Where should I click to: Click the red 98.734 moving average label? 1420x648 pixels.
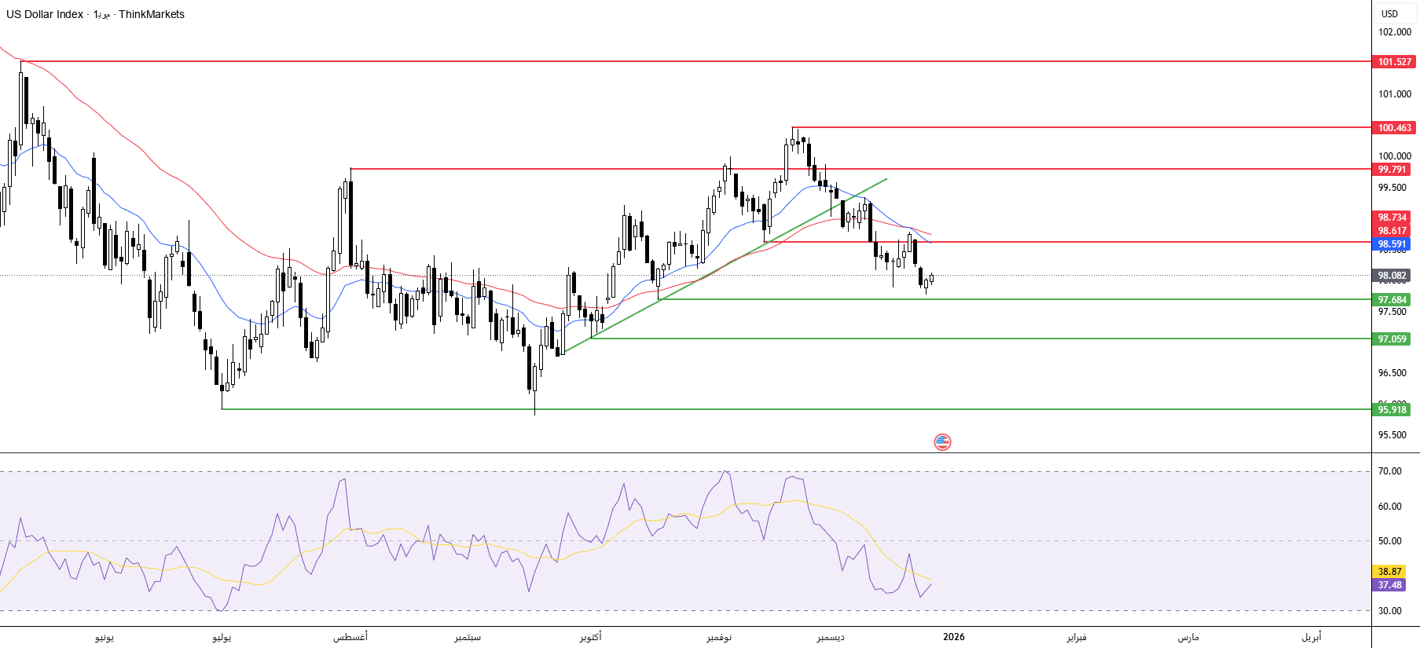coord(1392,218)
